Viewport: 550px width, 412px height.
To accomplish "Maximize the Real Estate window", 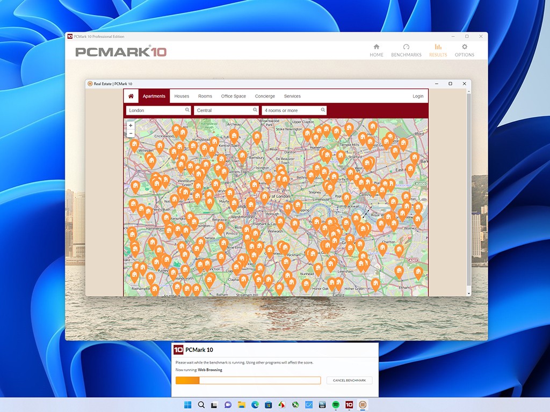I will tap(451, 84).
